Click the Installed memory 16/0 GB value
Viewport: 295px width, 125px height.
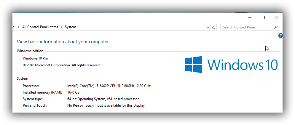tap(73, 92)
